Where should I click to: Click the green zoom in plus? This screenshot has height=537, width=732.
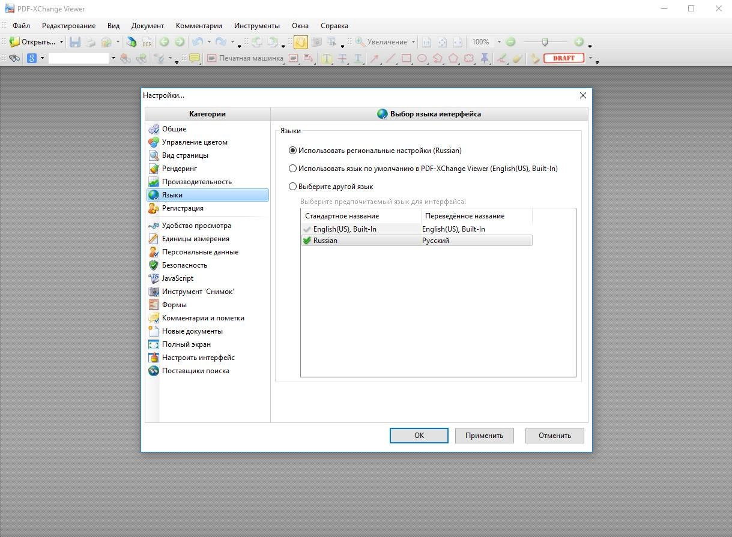tap(579, 42)
